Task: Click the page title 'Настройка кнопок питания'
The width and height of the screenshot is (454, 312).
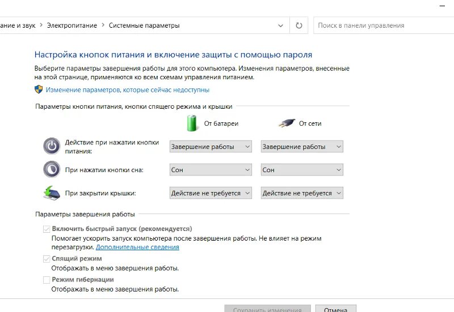Action: [x=173, y=54]
